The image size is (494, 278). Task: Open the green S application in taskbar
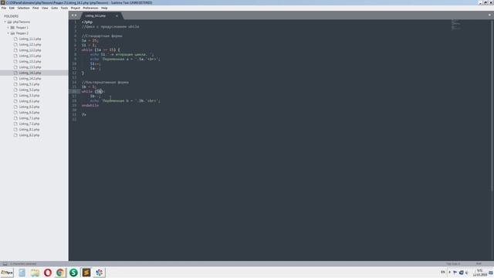(73, 273)
